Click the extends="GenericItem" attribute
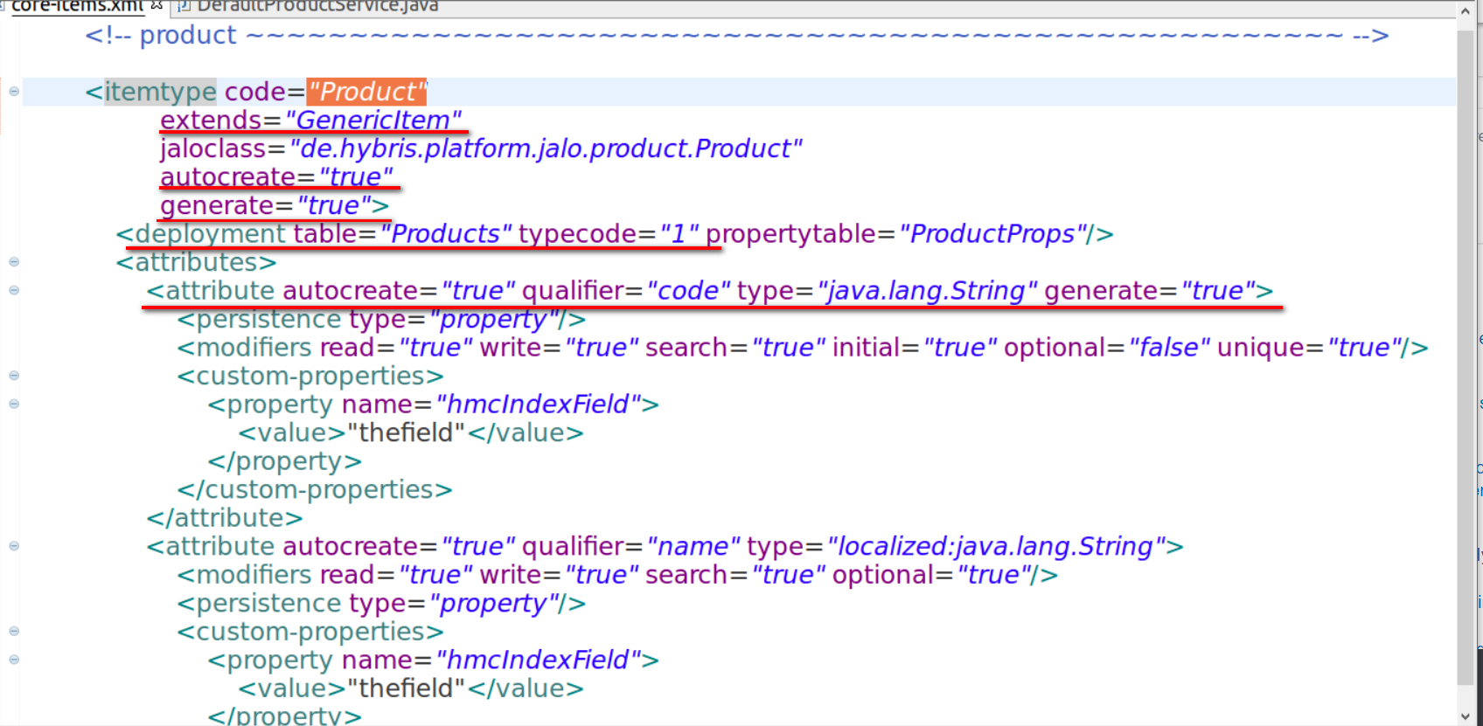Viewport: 1483px width, 726px height. click(310, 121)
